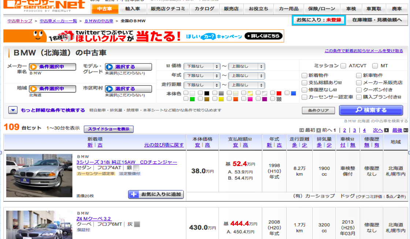This screenshot has width=410, height=239.
Task: Check the 支払総額あり option
Action: (304, 83)
